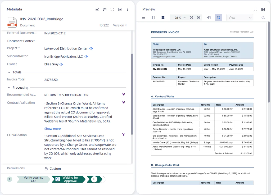Click the Preview panel vertical scrollbar
The image size is (271, 195).
[269, 62]
